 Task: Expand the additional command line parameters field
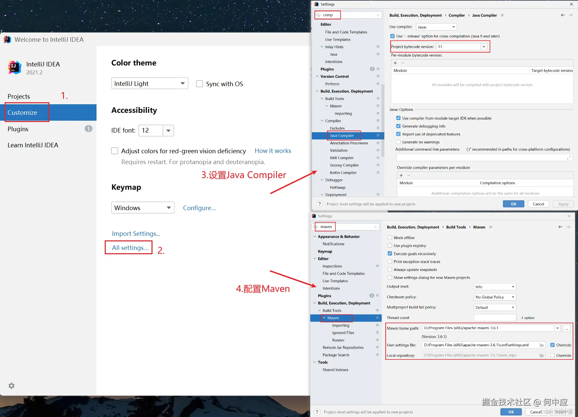[569, 158]
